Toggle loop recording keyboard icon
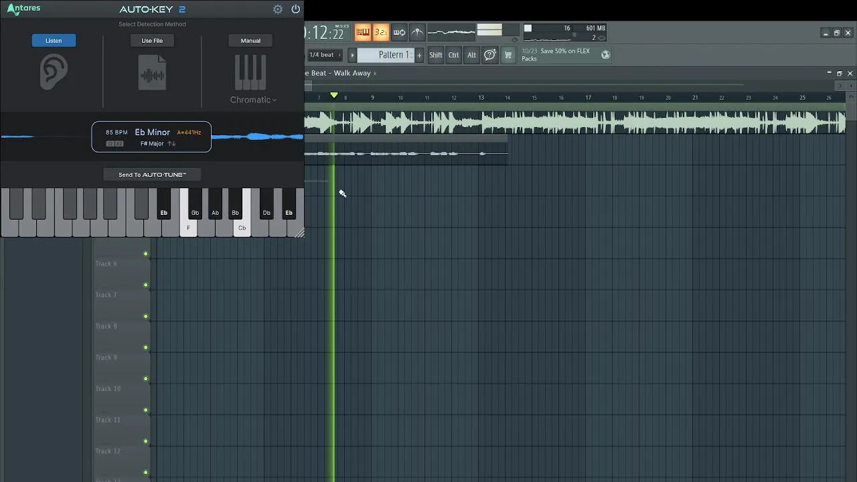The image size is (857, 482). pyautogui.click(x=399, y=32)
